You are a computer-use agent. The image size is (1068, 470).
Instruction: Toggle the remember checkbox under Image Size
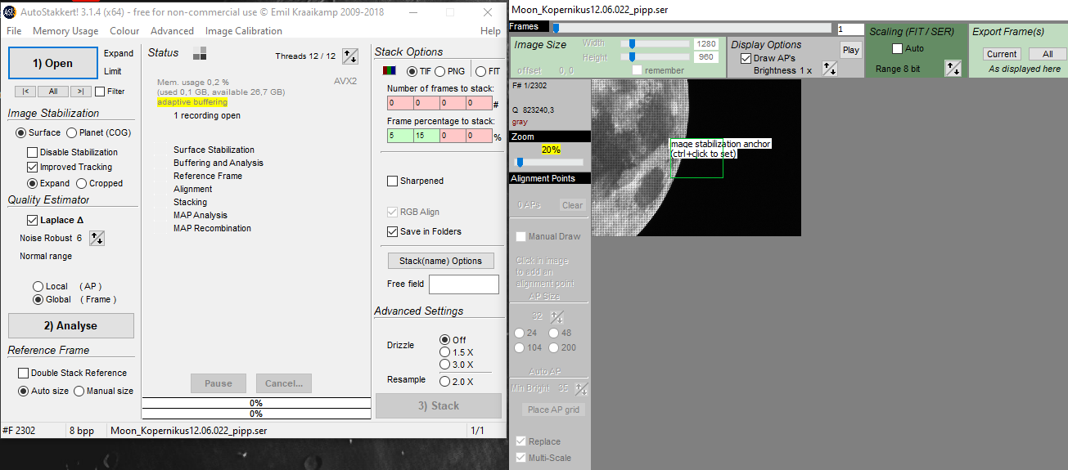(x=637, y=69)
